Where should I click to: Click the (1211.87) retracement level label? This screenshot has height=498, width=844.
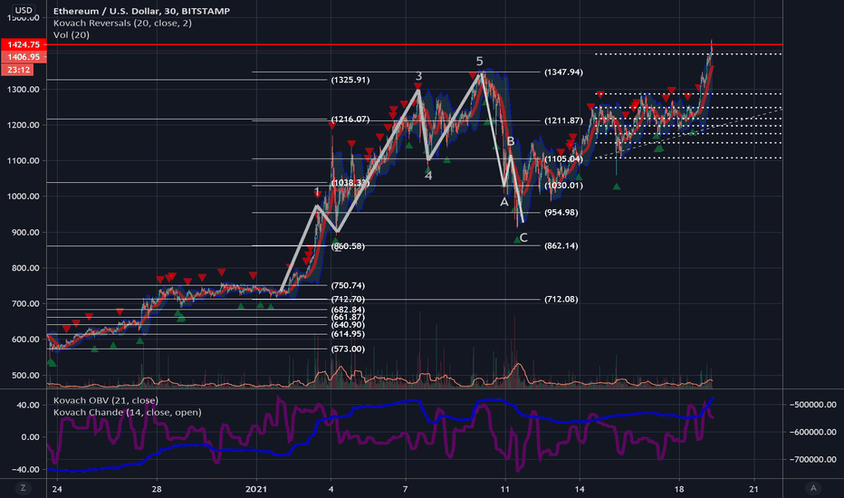click(563, 120)
